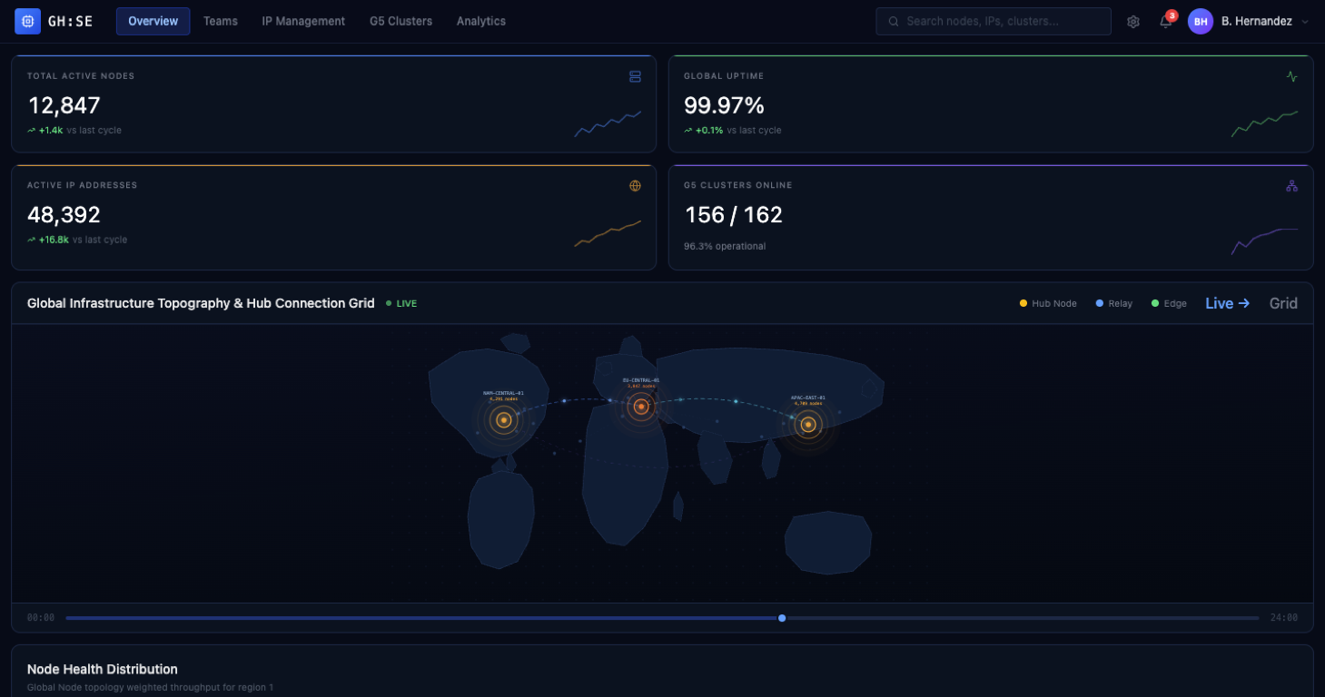Click the timeline slider handle
1325x697 pixels.
point(782,618)
